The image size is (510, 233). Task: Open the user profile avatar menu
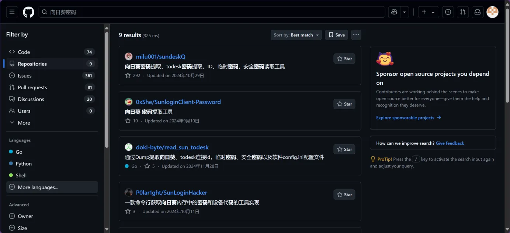(492, 12)
